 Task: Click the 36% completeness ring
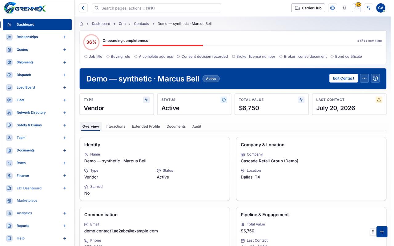(91, 42)
